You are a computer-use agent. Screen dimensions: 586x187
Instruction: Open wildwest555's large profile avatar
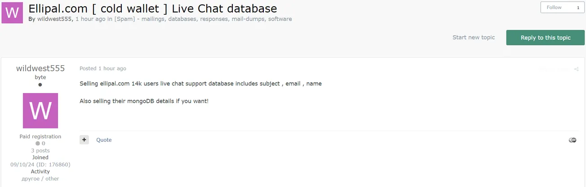pyautogui.click(x=40, y=110)
